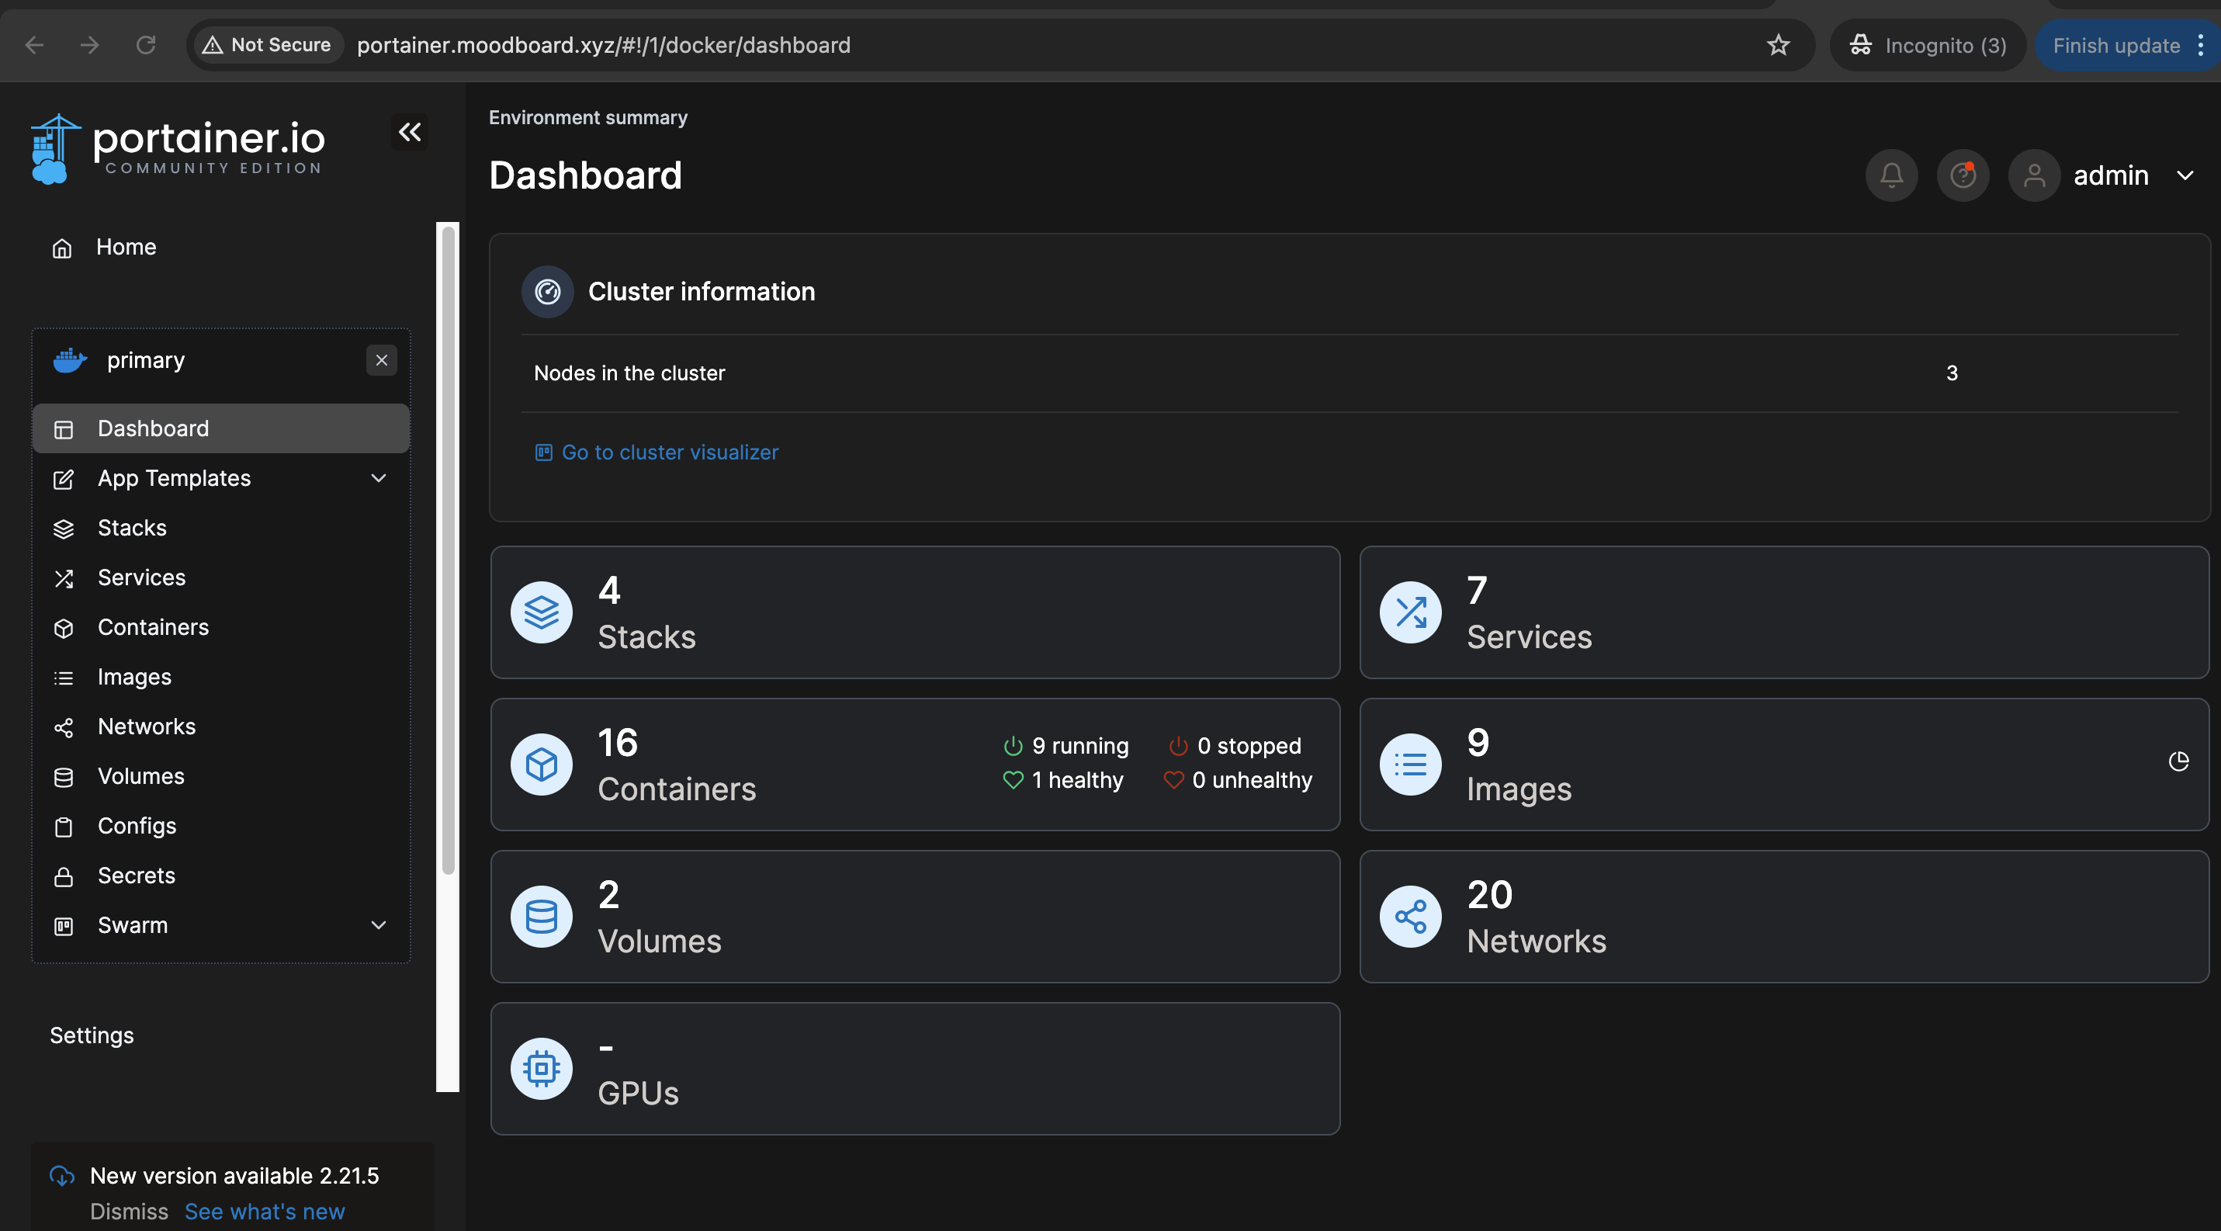The width and height of the screenshot is (2221, 1231).
Task: Bookmark this page with star icon
Action: (x=1778, y=45)
